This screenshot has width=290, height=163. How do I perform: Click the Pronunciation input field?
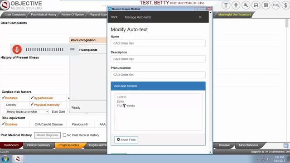158,75
